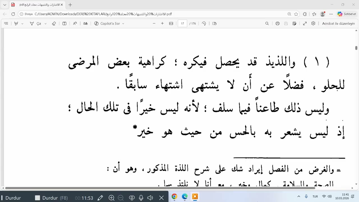
Task: Click the taskbar volume speaker icon
Action: click(330, 197)
